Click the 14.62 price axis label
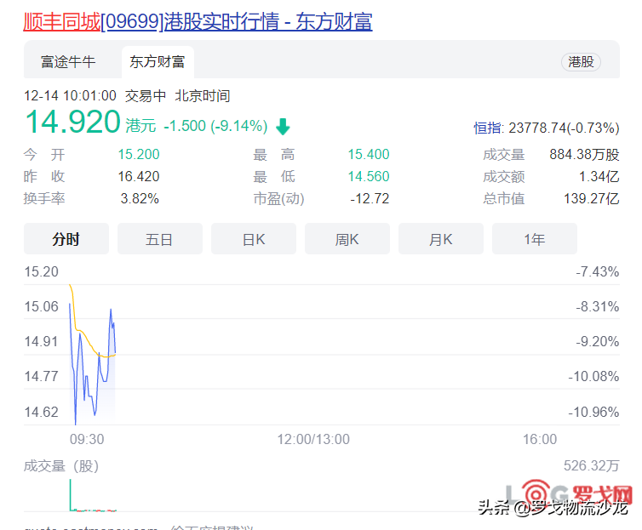Viewport: 642px width, 530px height. (x=42, y=412)
